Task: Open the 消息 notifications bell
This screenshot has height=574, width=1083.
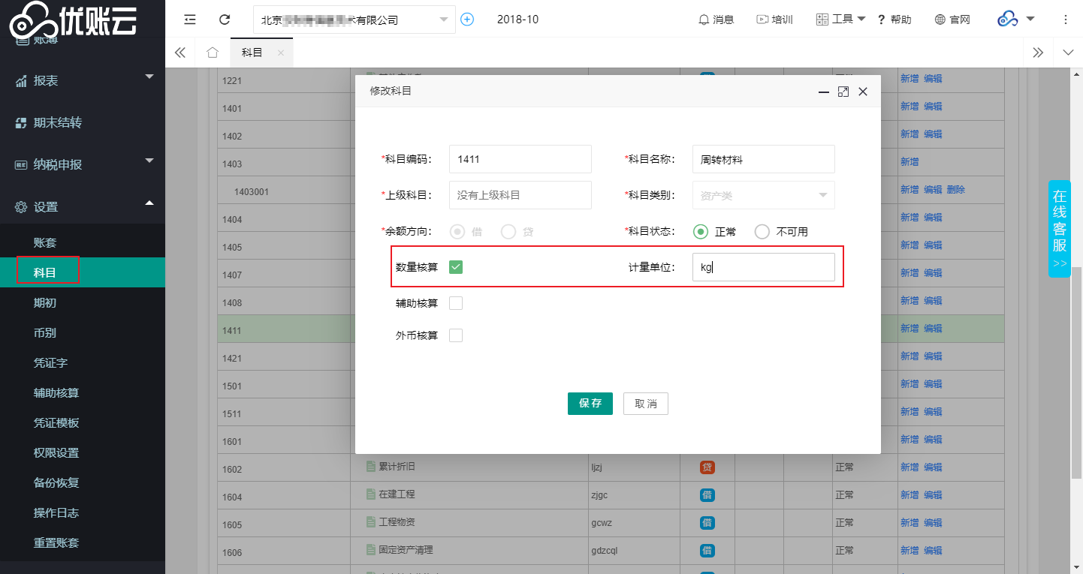Action: tap(716, 20)
